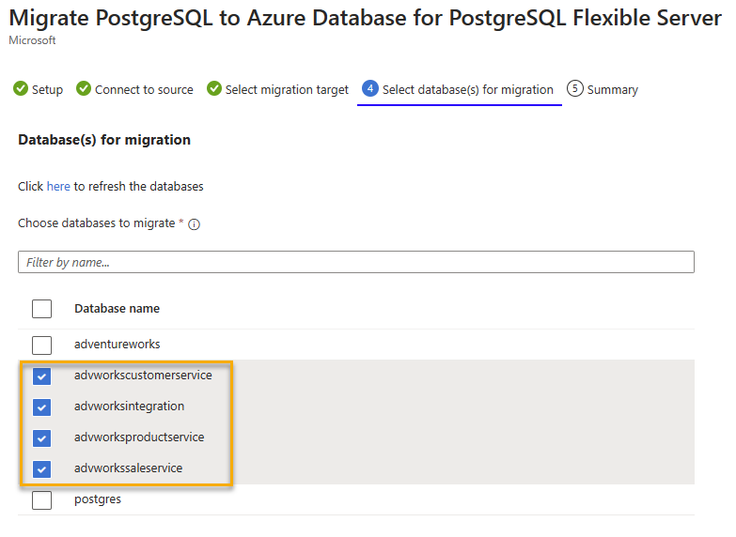Open the Summary tab

tap(603, 89)
